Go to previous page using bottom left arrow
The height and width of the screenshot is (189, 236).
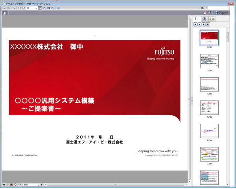click(21, 185)
